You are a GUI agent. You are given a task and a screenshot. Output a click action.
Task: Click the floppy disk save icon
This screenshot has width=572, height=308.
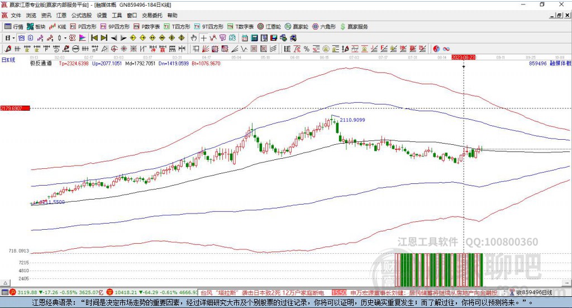[274, 38]
